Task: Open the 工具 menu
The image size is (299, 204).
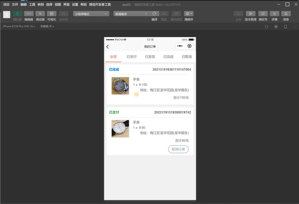Action: 32,4
